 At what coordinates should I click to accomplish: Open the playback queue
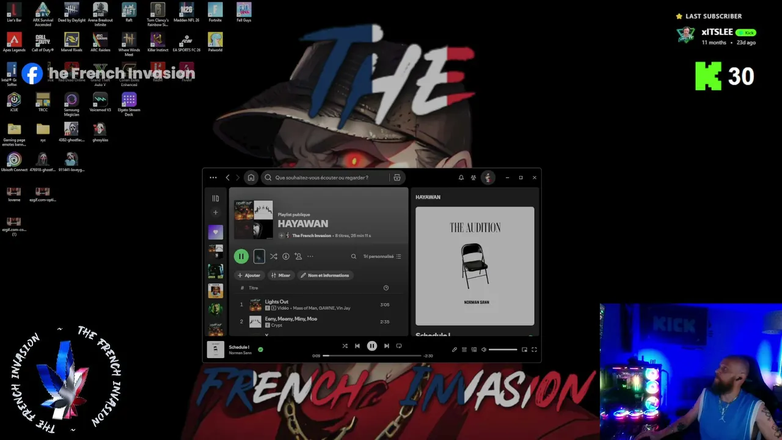464,350
